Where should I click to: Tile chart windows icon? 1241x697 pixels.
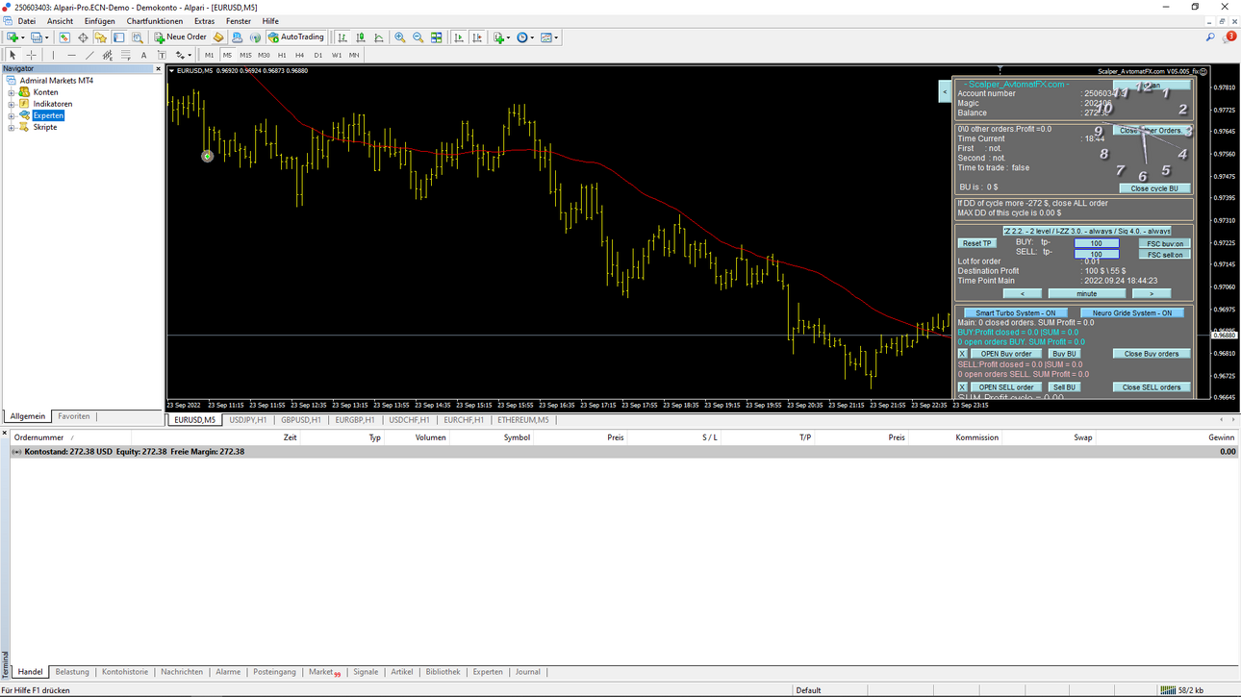click(437, 37)
